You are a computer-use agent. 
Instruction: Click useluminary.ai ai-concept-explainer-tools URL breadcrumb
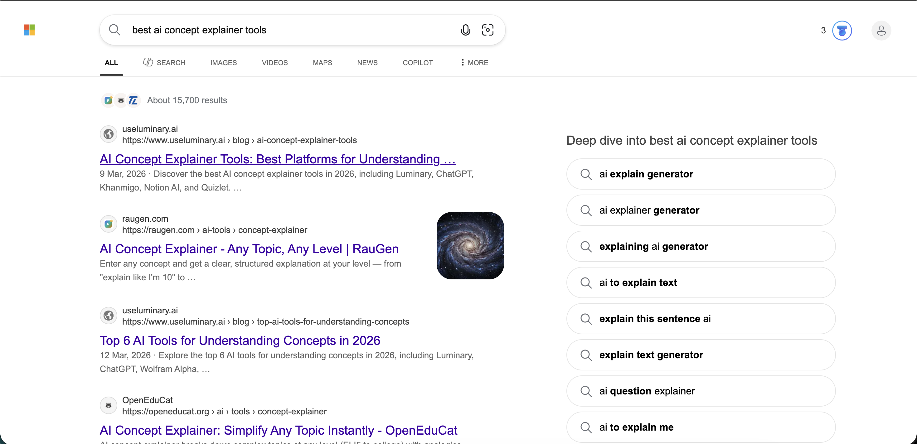tap(239, 140)
